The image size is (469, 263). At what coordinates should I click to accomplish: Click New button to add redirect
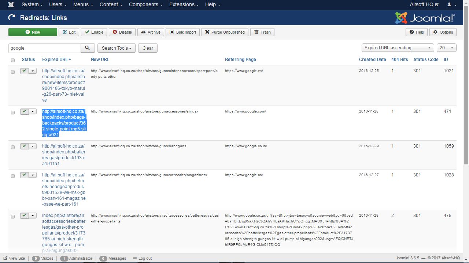tap(33, 32)
